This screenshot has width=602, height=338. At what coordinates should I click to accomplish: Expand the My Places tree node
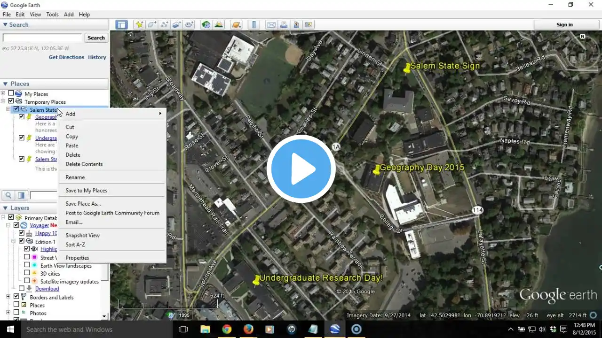[3, 93]
